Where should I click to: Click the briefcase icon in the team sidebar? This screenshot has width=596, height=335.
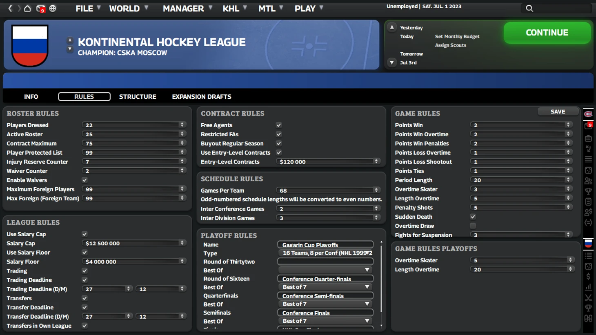[588, 139]
